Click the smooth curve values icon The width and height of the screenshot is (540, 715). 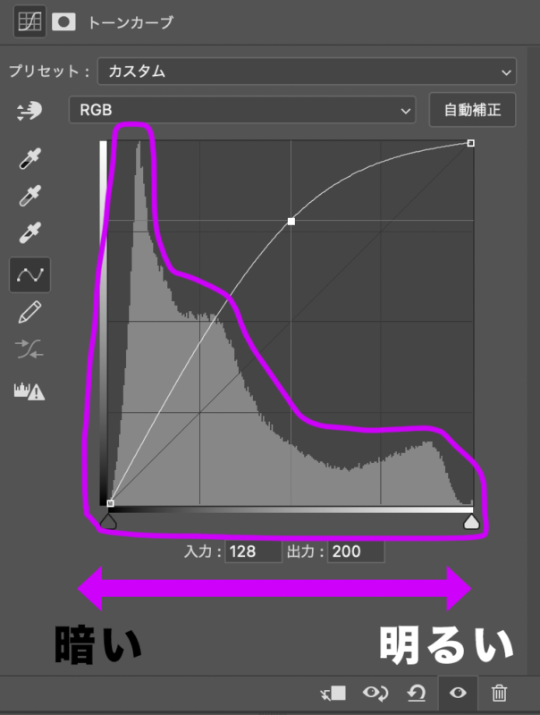pos(30,349)
